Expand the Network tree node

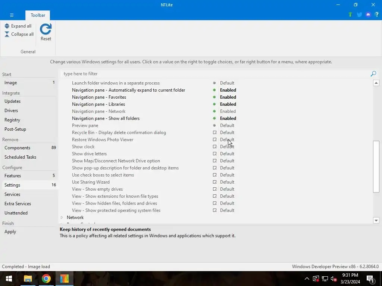62,217
